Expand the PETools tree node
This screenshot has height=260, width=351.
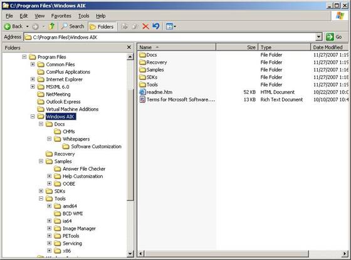(50, 236)
